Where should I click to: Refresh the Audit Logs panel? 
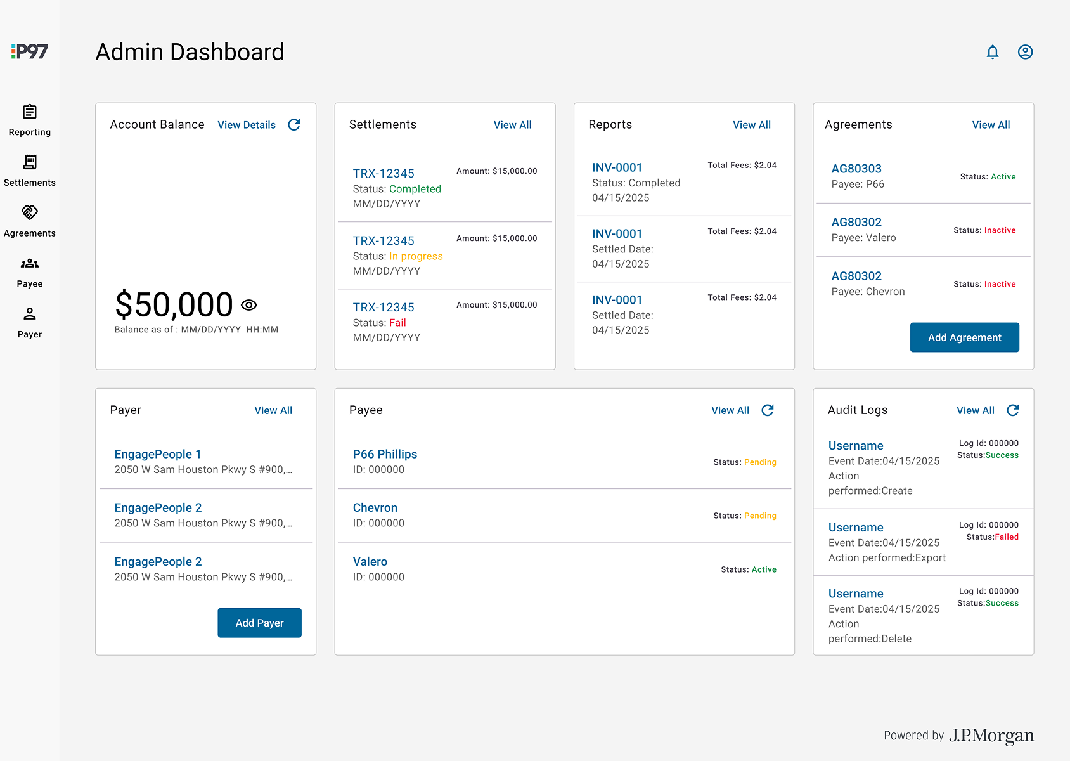pyautogui.click(x=1013, y=410)
